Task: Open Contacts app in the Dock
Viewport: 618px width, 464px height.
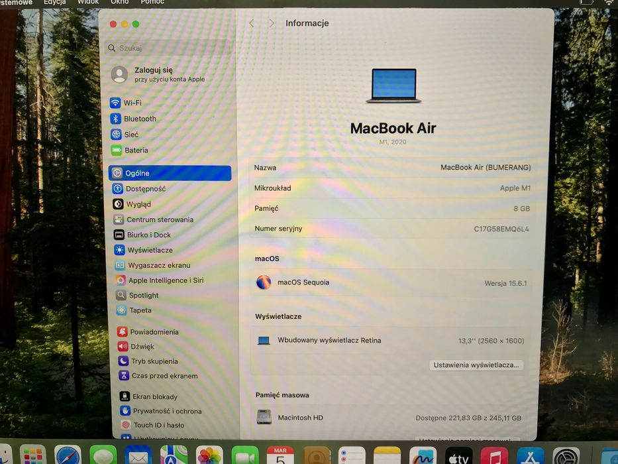Action: (316, 457)
